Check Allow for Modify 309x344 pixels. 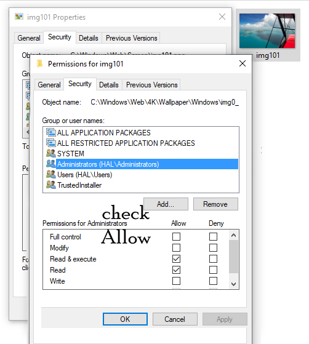pos(176,247)
